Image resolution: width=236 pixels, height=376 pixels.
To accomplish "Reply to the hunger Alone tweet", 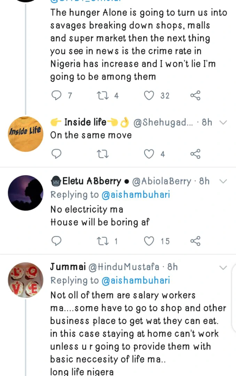I will pos(56,95).
